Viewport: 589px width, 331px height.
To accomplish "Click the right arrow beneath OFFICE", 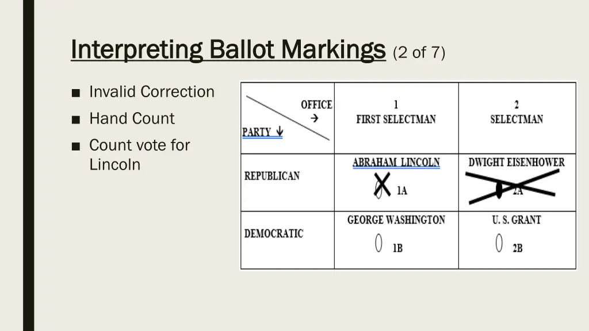I will coord(314,119).
